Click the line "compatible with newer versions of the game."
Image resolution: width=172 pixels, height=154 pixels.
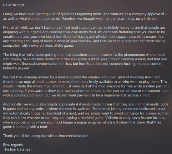38,46
